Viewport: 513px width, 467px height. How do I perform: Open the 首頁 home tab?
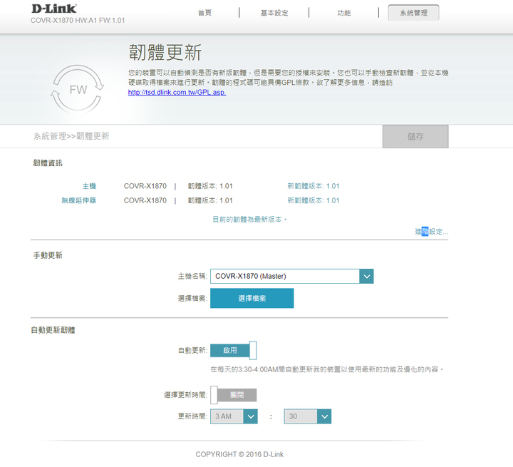tap(204, 13)
